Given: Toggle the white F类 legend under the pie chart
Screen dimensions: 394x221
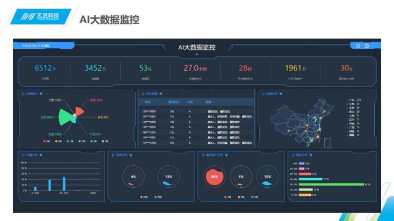Looking at the screenshot, I should (105, 142).
